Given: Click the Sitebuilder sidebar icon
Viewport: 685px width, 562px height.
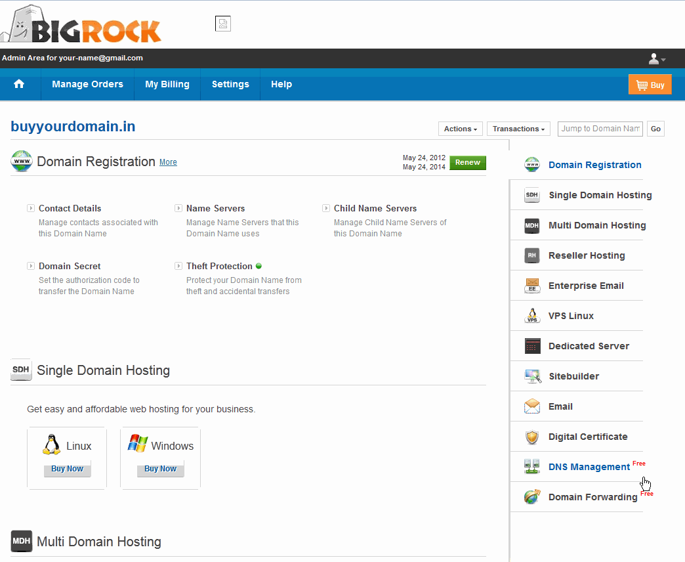Looking at the screenshot, I should click(x=532, y=376).
